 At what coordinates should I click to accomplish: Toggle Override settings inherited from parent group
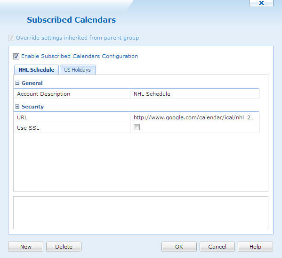coord(11,38)
